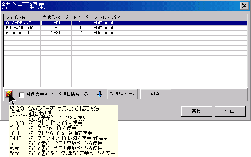
Task: Click the ファイル・パス column header
Action: coord(169,17)
